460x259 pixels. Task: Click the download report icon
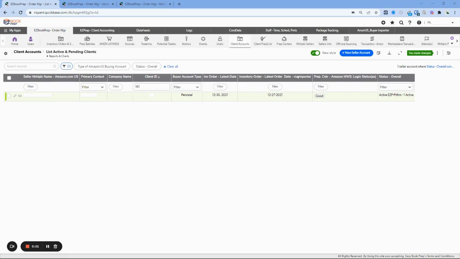[x=389, y=53]
